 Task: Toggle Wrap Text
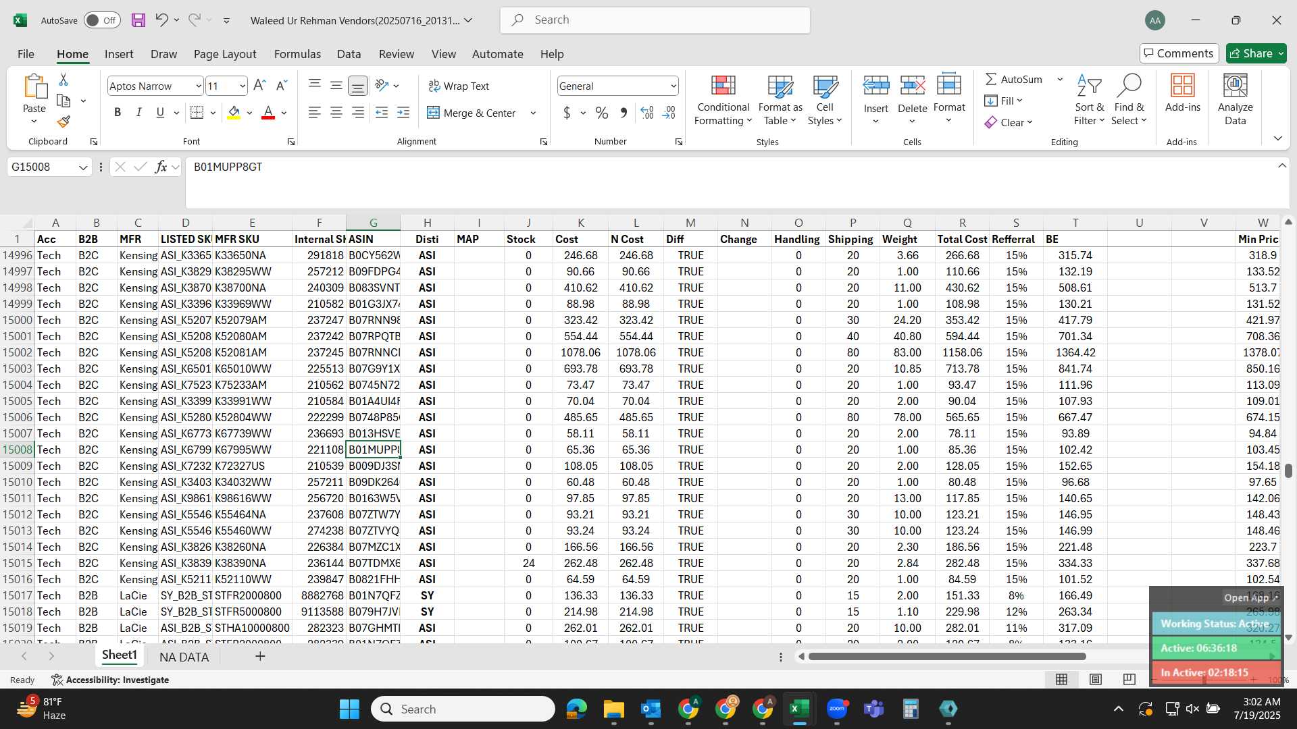point(459,86)
